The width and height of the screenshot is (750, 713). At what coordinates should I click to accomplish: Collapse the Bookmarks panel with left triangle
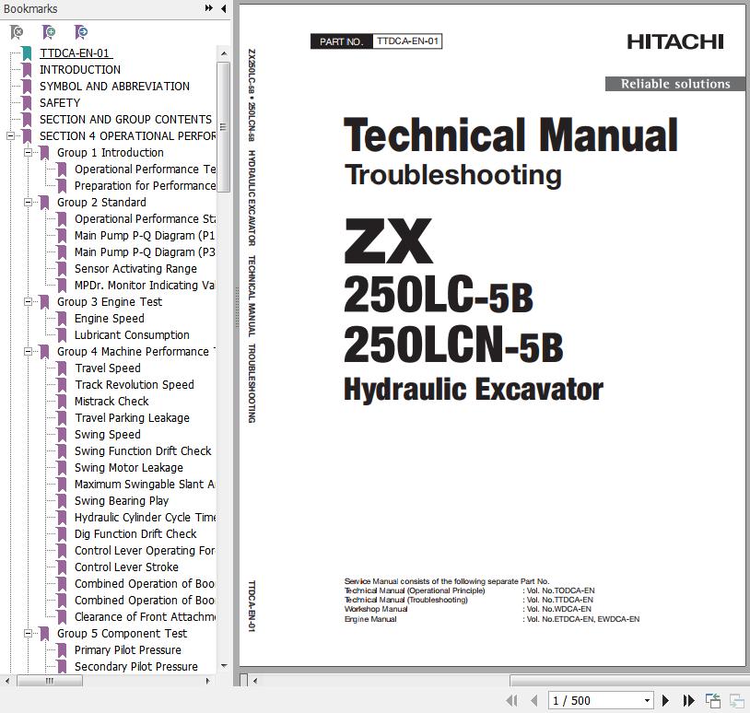[223, 8]
